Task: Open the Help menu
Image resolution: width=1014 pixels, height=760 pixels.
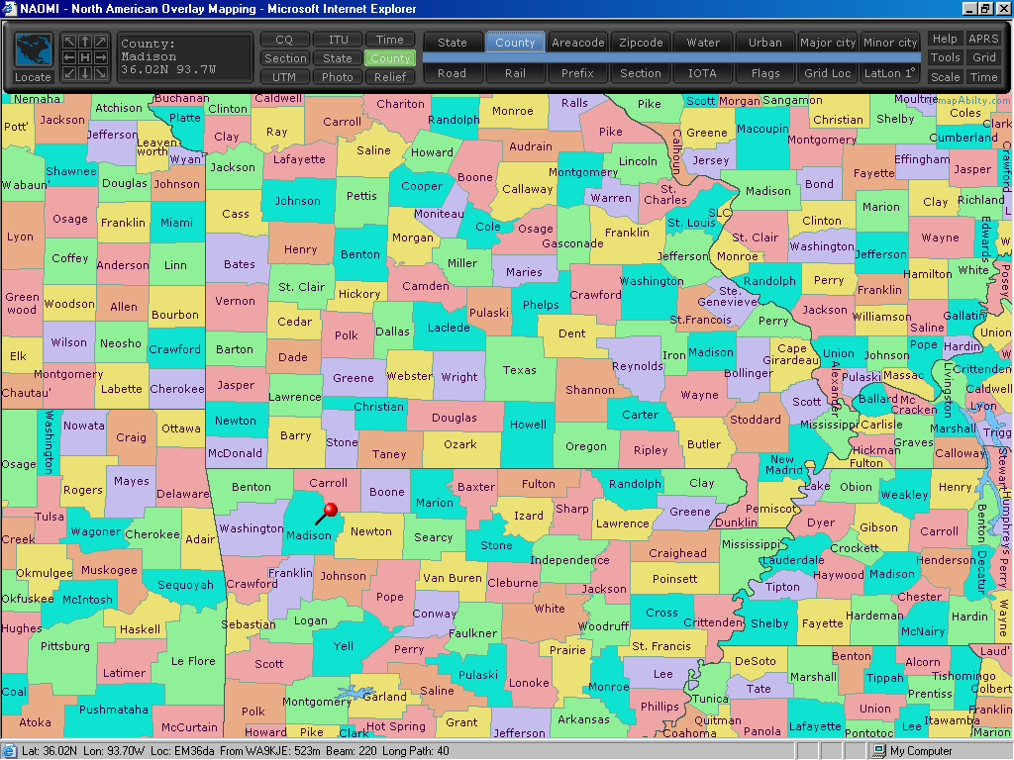Action: click(945, 39)
